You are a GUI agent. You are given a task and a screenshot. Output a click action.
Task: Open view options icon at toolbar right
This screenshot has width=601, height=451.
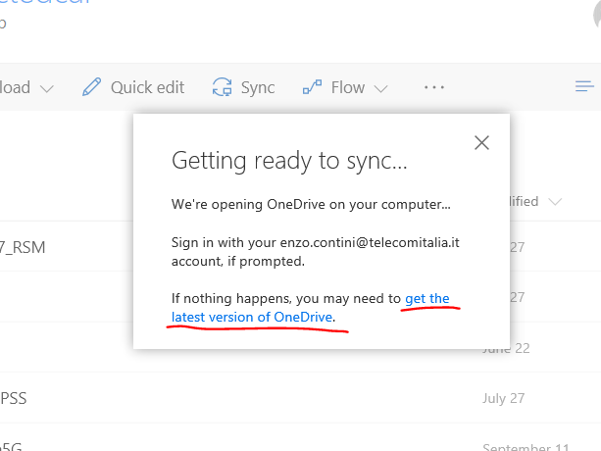pos(584,87)
